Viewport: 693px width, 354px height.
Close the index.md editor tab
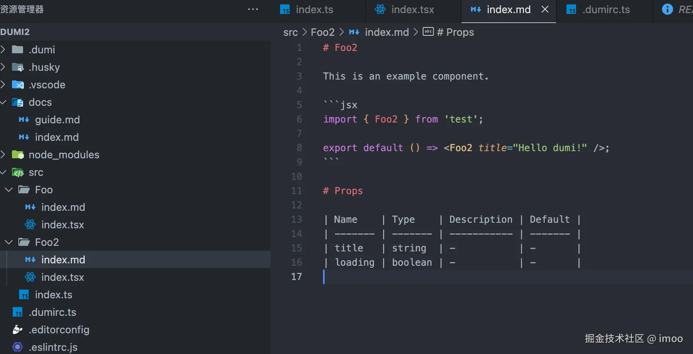[545, 9]
